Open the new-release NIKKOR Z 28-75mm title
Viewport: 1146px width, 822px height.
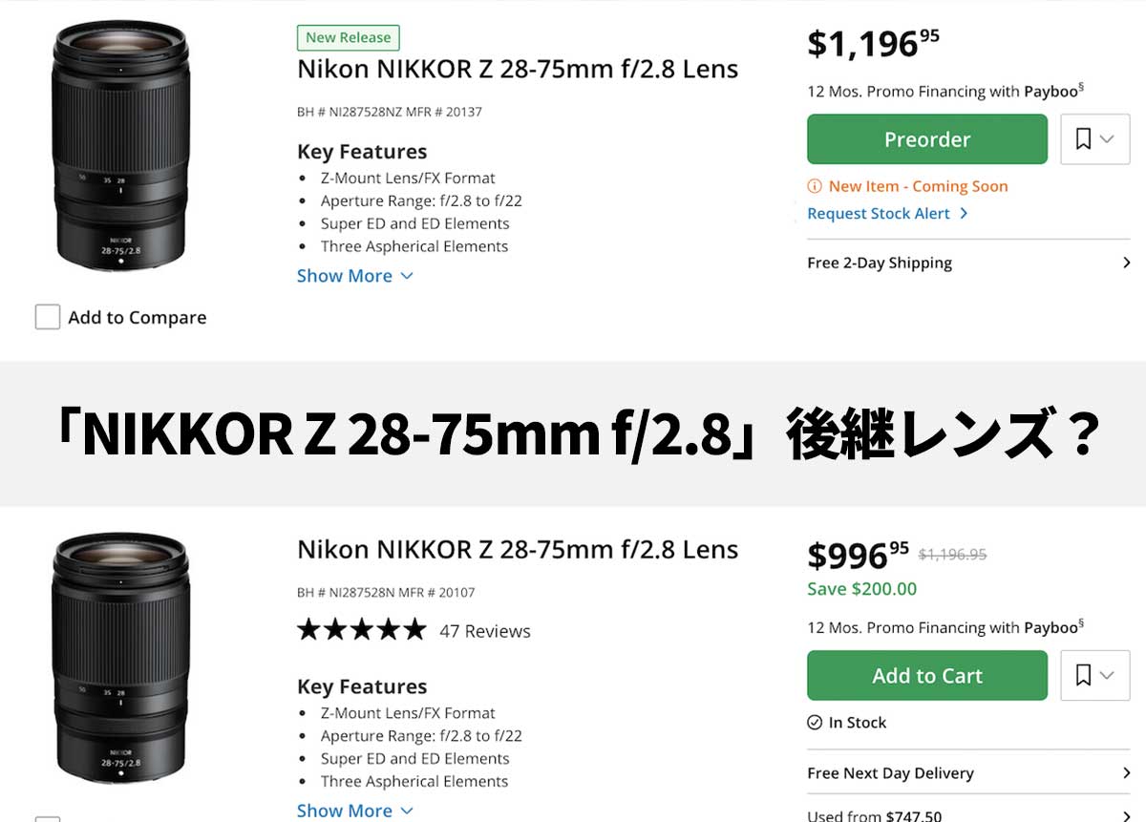518,69
